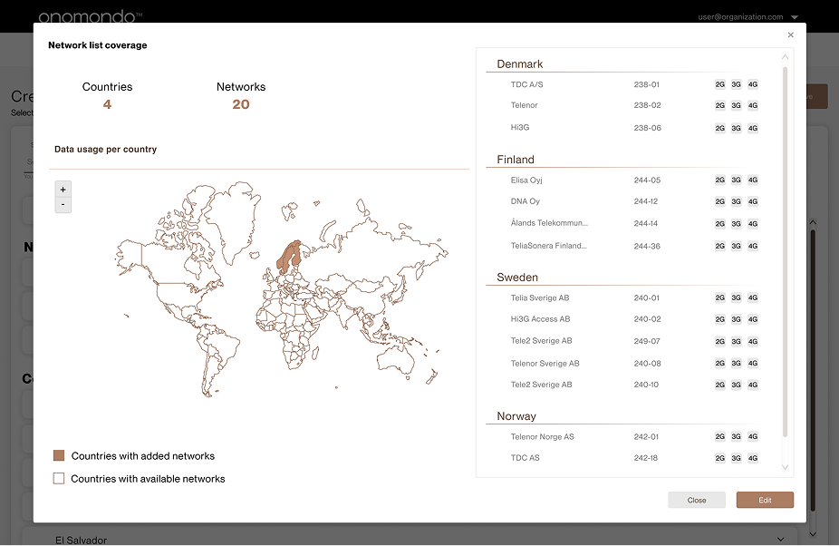Select the Countries count view

(106, 95)
